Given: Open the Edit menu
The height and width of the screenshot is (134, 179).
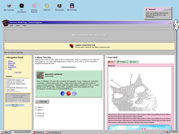Looking at the screenshot, I should click(12, 25).
